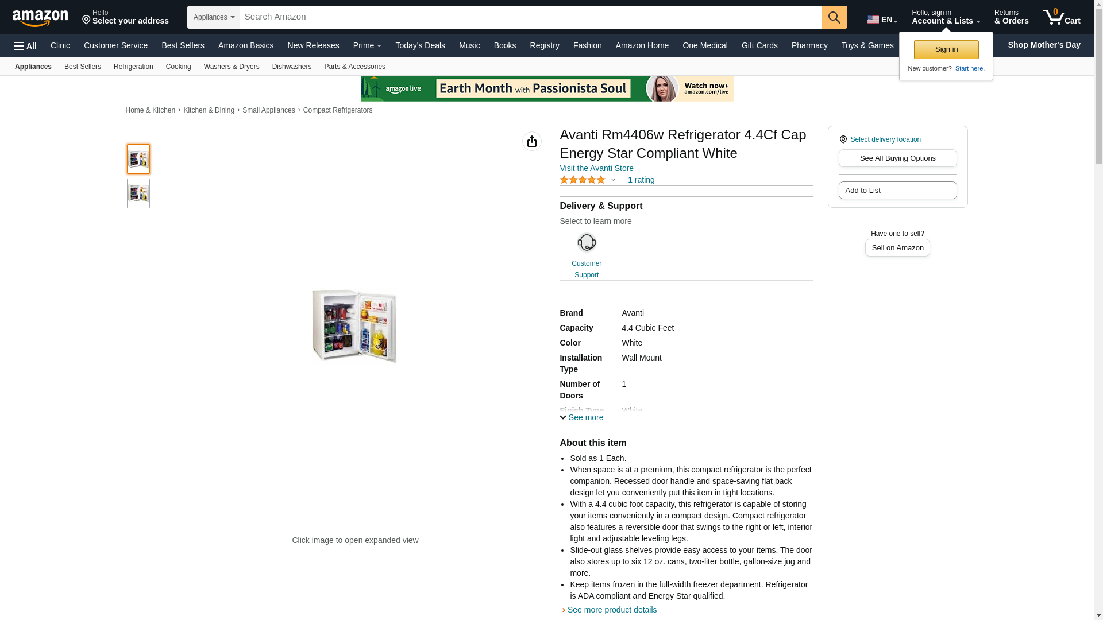This screenshot has width=1103, height=620.
Task: Open Today's Deals in navigation bar
Action: pos(420,45)
